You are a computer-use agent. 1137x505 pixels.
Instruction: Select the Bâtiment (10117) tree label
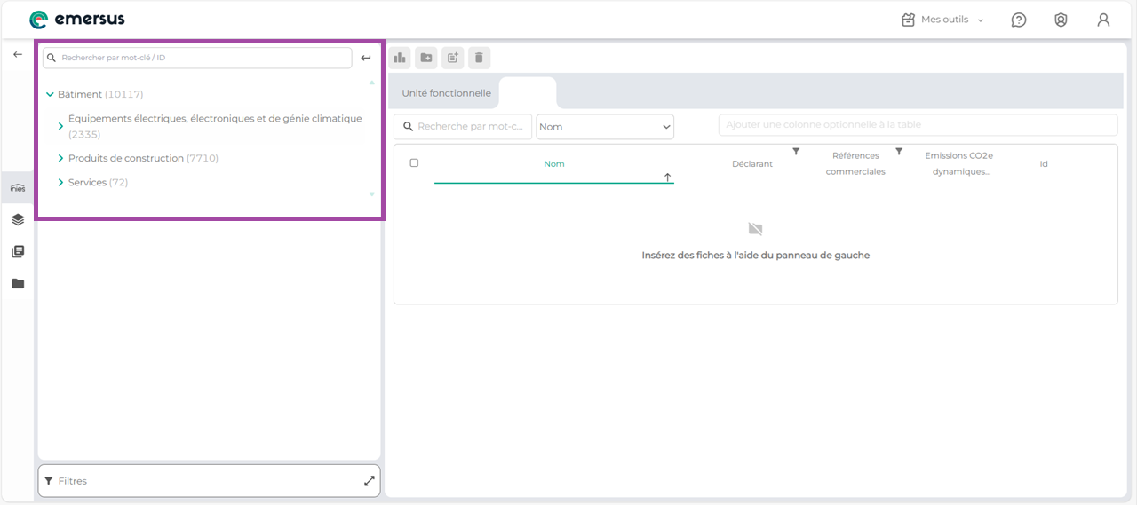click(x=100, y=94)
